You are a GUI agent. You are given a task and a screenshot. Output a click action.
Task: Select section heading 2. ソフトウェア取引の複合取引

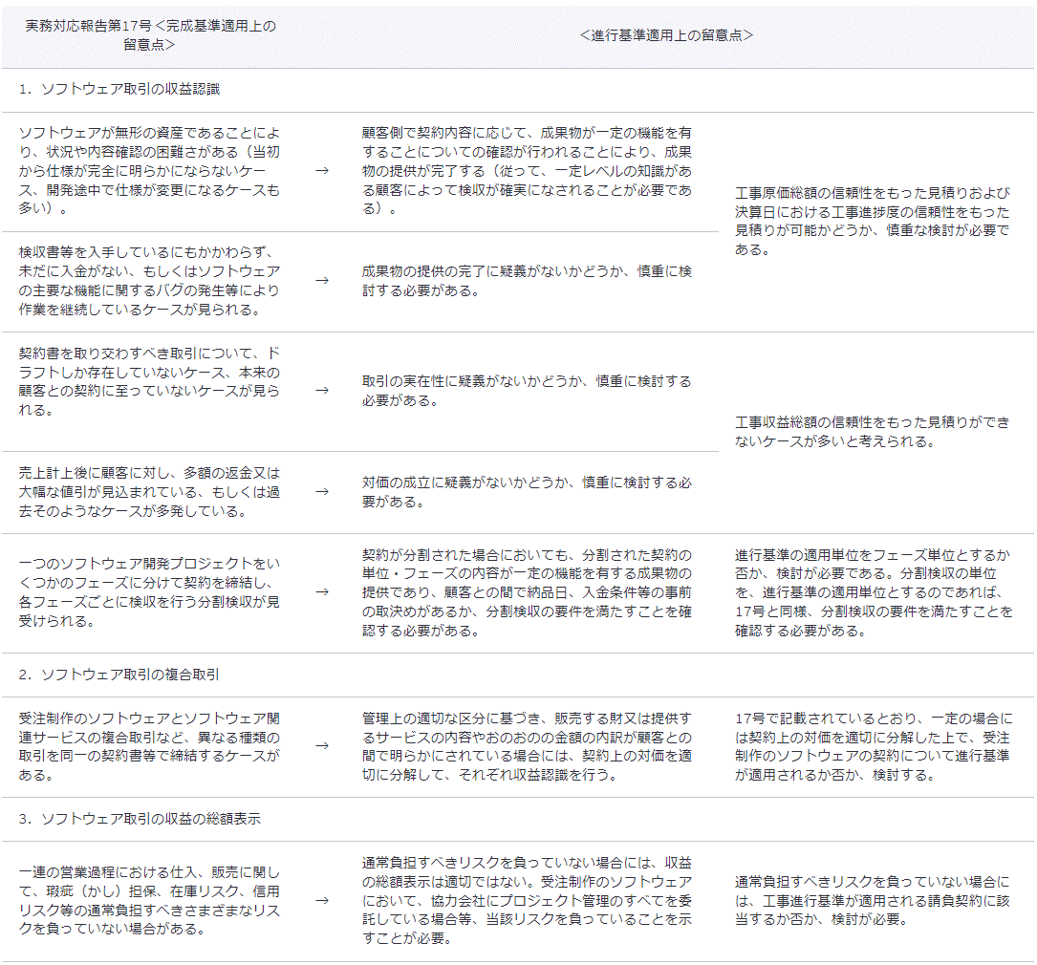pyautogui.click(x=119, y=675)
